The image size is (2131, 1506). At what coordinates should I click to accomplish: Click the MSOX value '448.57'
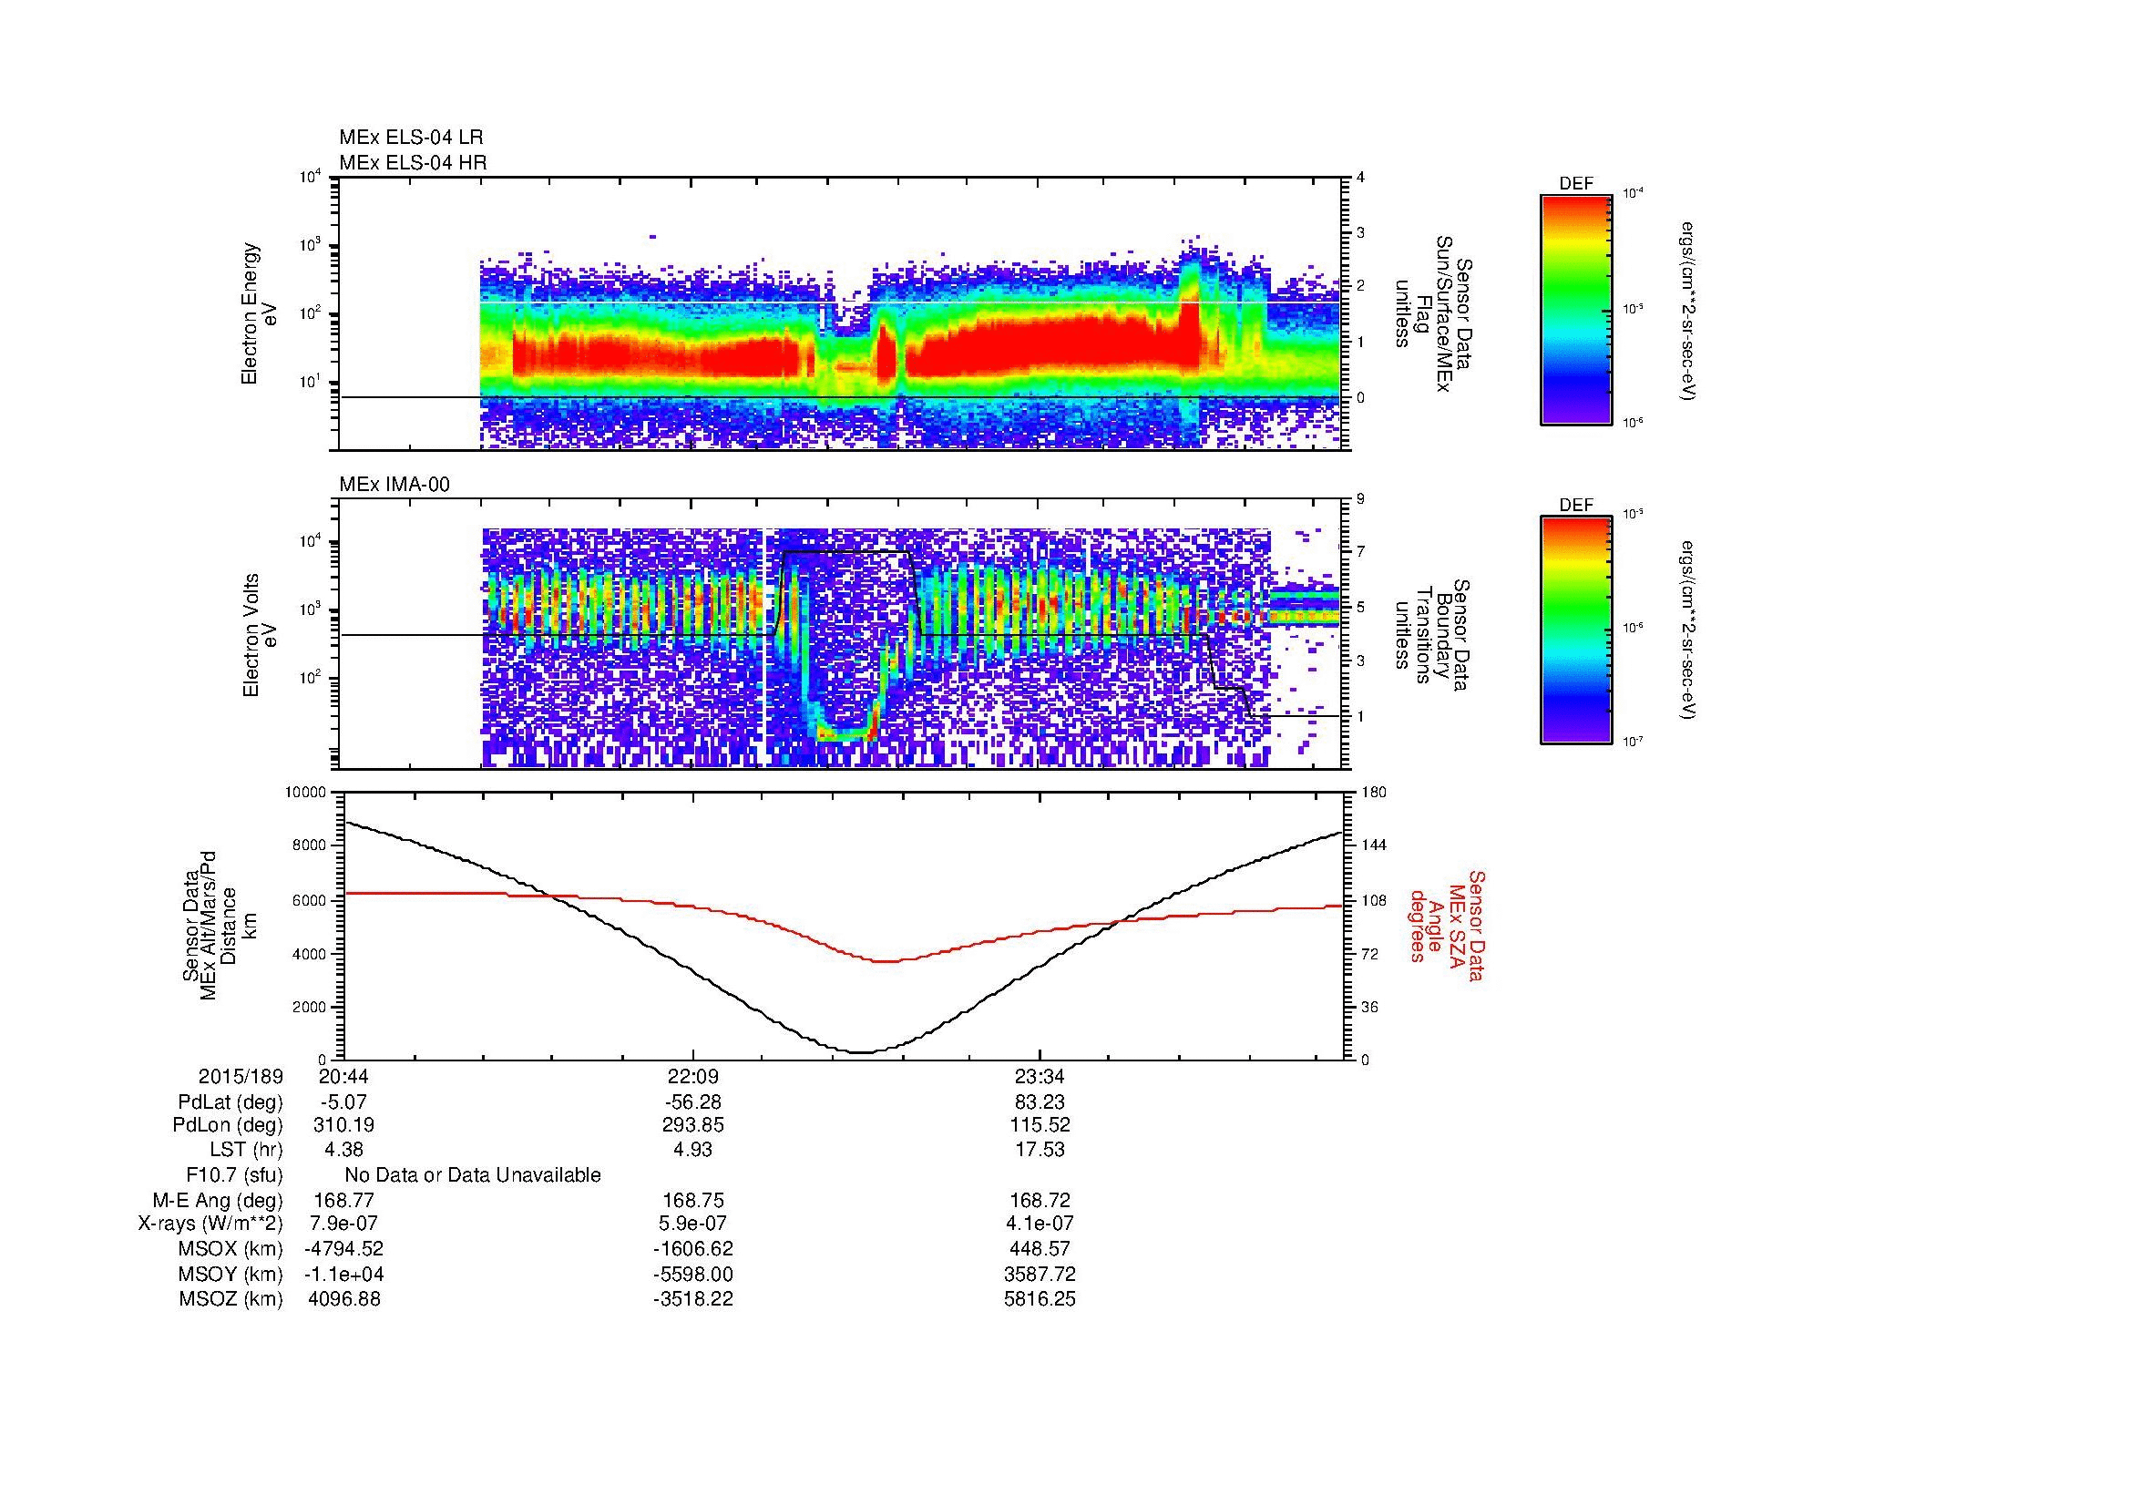point(1040,1250)
